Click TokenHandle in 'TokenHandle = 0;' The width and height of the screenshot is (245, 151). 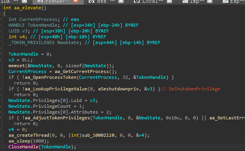(x=23, y=54)
